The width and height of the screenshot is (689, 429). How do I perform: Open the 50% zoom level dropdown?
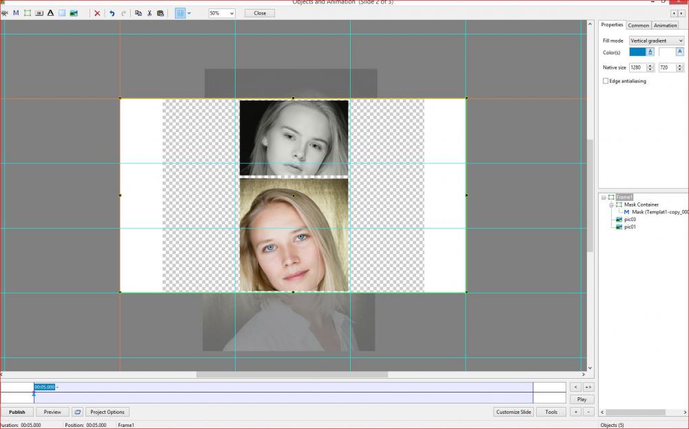222,13
